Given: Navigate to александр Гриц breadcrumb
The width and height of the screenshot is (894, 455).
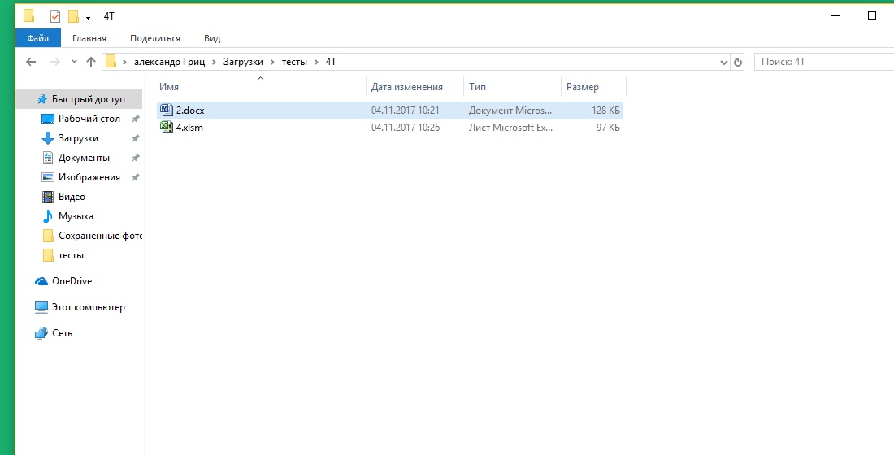Looking at the screenshot, I should [169, 62].
